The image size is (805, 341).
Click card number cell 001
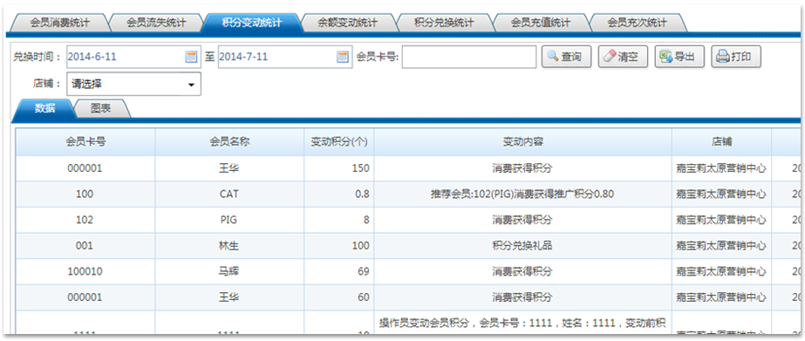pyautogui.click(x=85, y=245)
